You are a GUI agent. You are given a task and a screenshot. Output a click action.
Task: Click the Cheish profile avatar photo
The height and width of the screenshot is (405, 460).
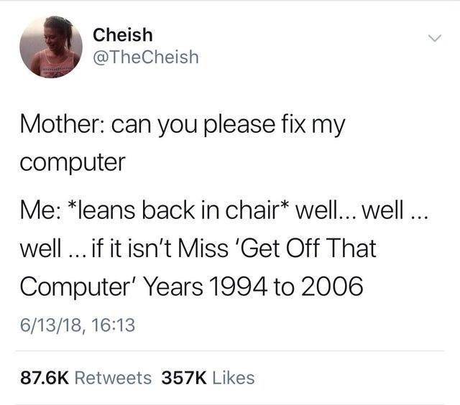(50, 47)
